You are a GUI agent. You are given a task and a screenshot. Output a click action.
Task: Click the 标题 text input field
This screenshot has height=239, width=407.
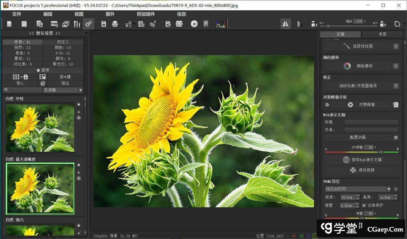[371, 122]
